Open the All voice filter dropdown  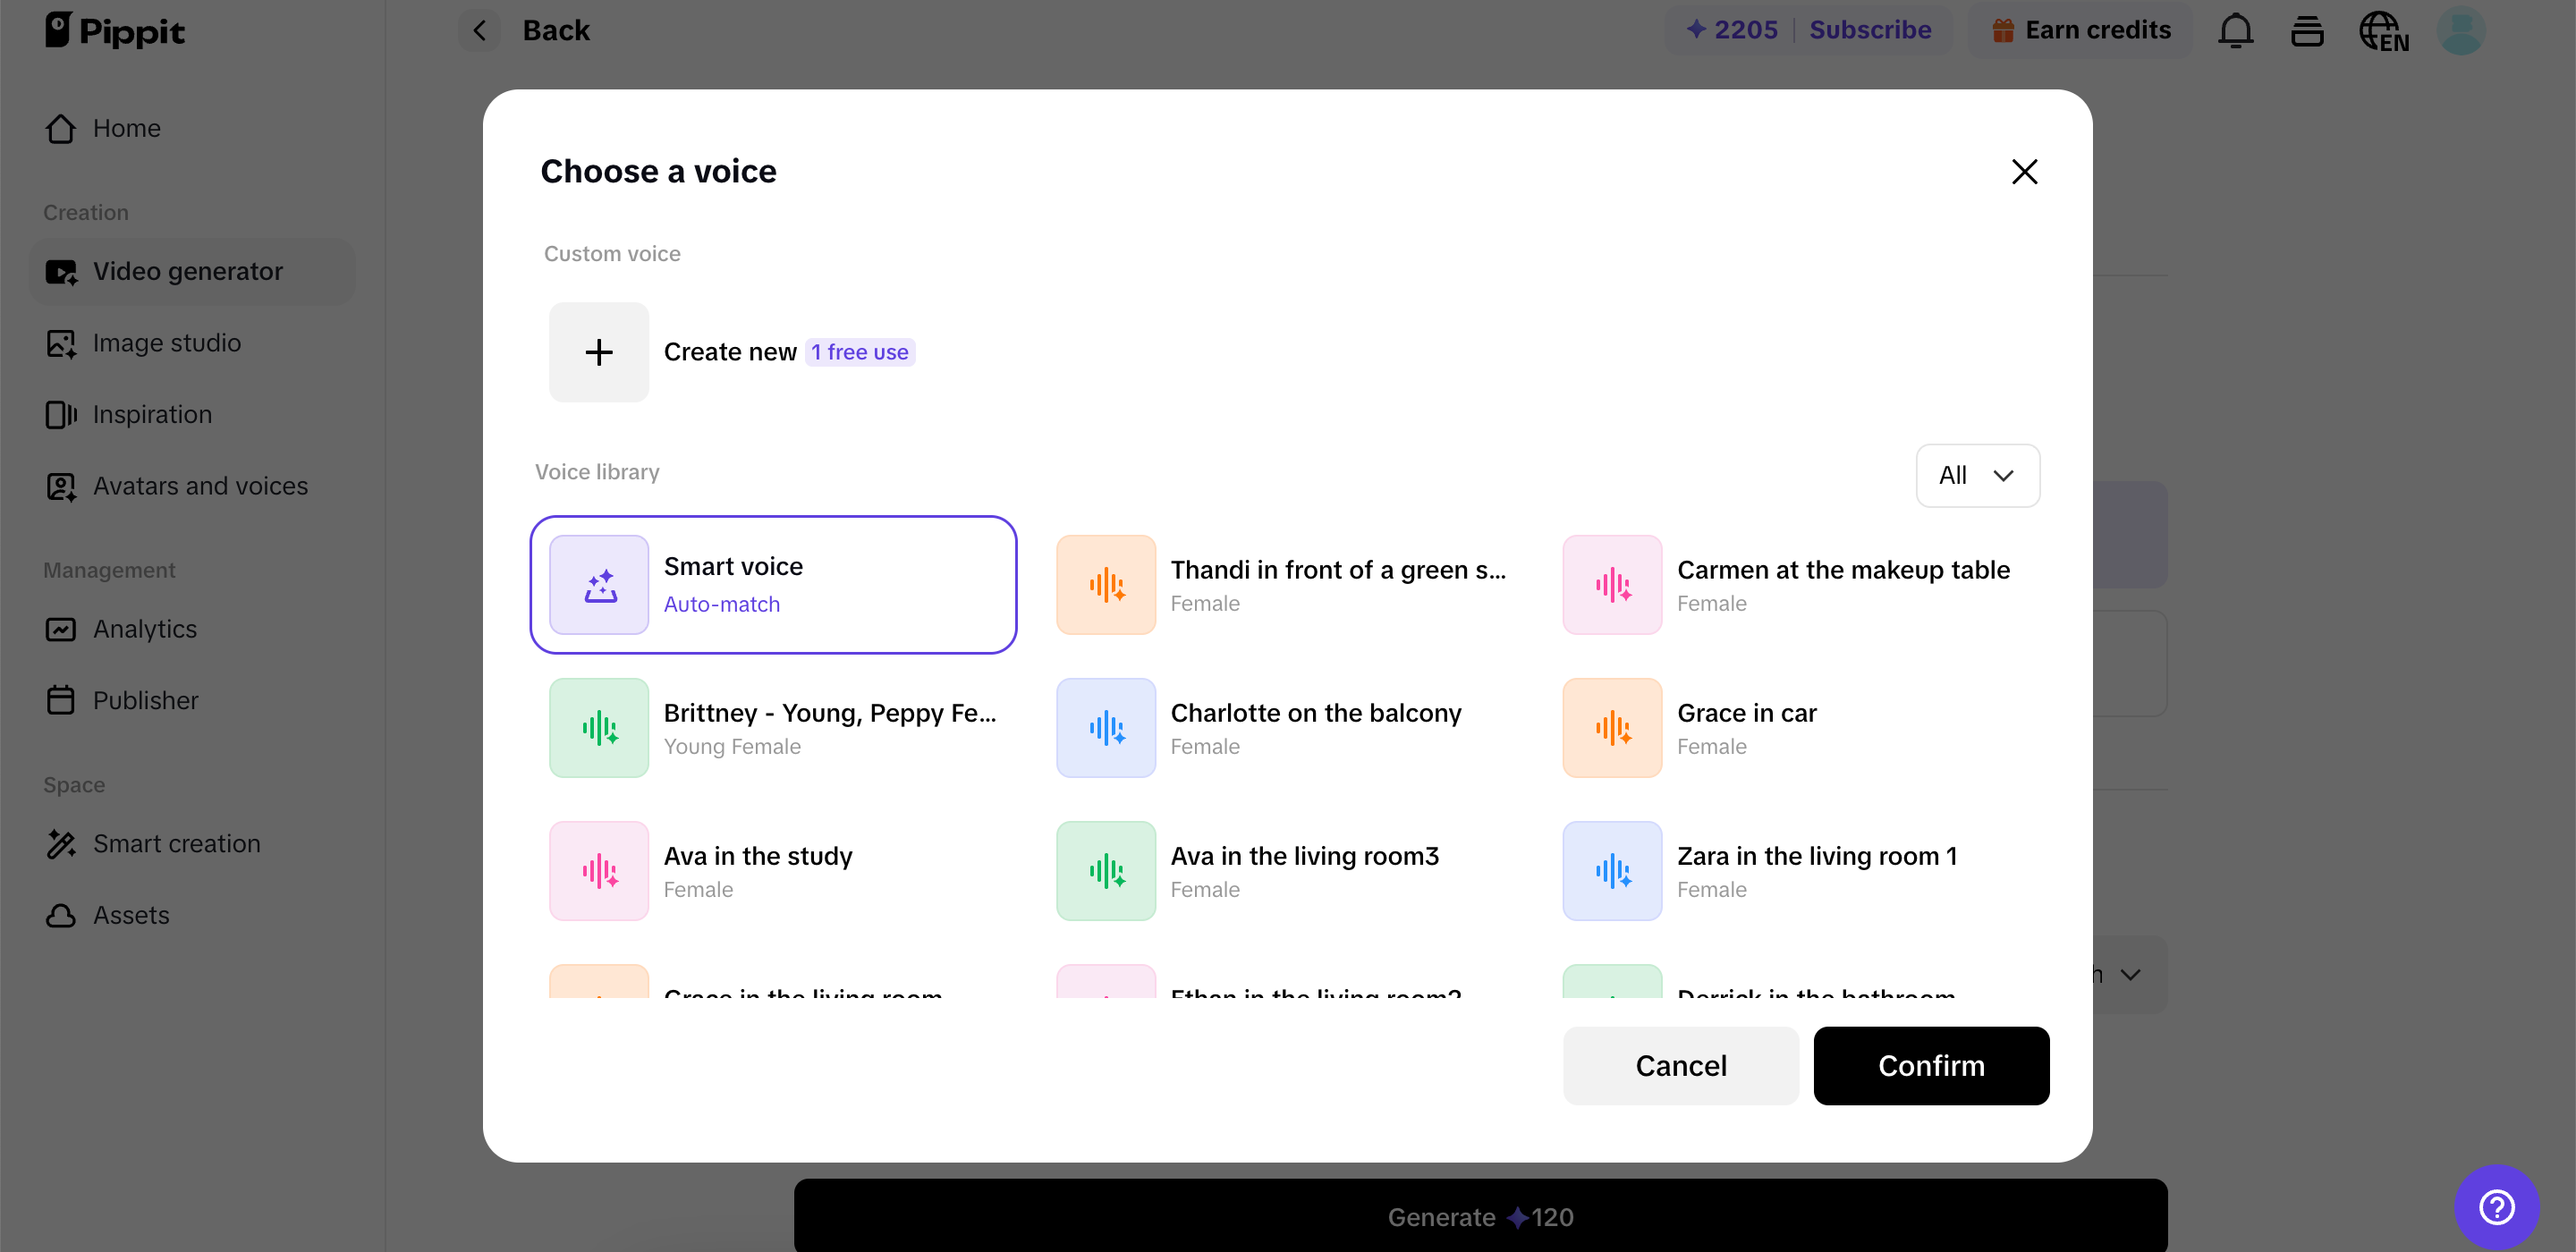click(x=1977, y=475)
